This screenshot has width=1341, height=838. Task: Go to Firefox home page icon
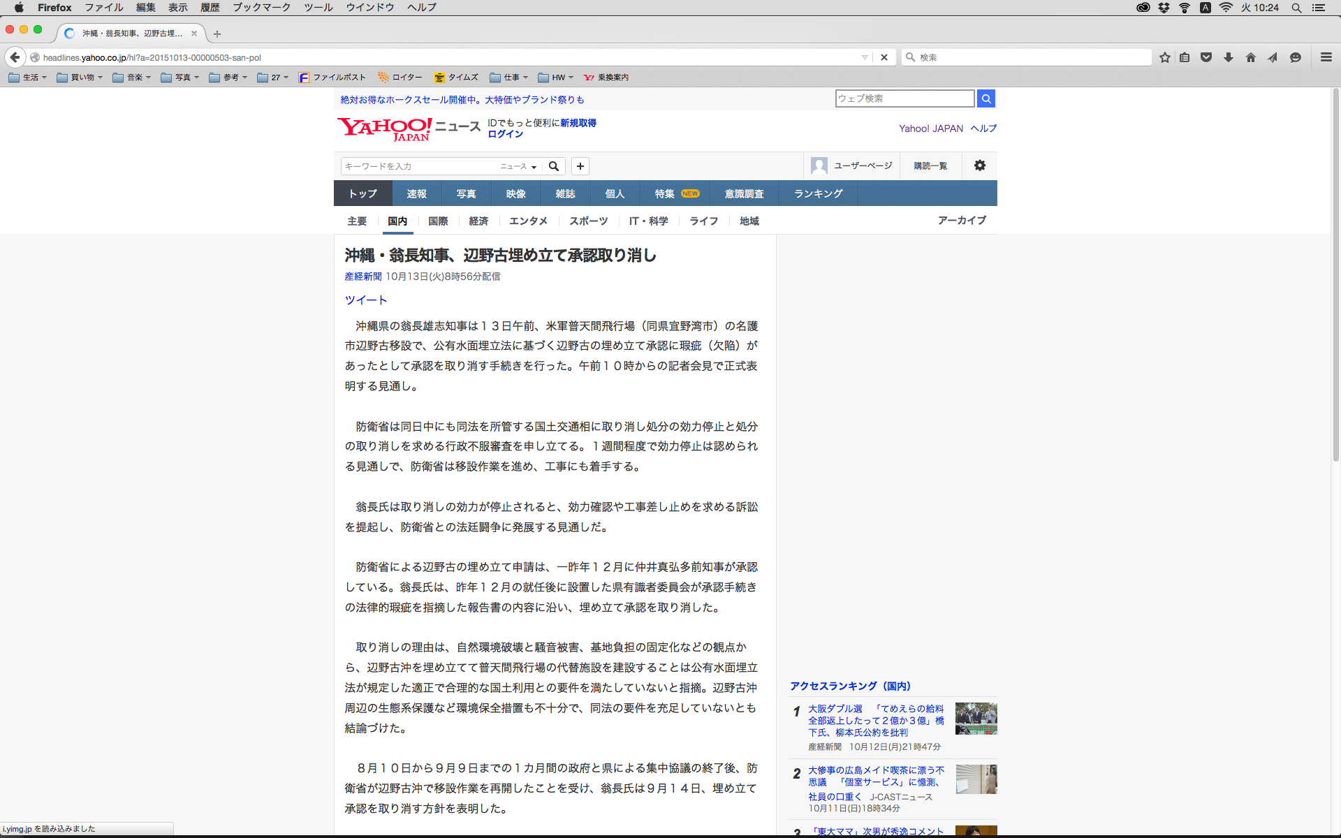pyautogui.click(x=1251, y=57)
